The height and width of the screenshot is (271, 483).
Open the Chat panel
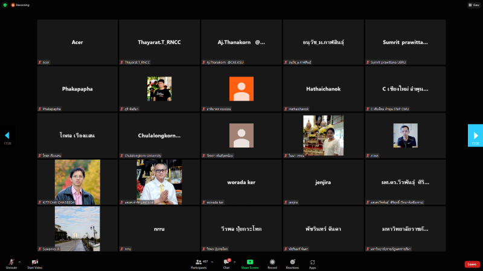click(226, 263)
